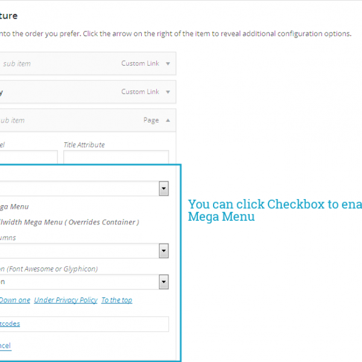Select the Page sub item menu entry title
362x362 pixels.
coord(12,120)
